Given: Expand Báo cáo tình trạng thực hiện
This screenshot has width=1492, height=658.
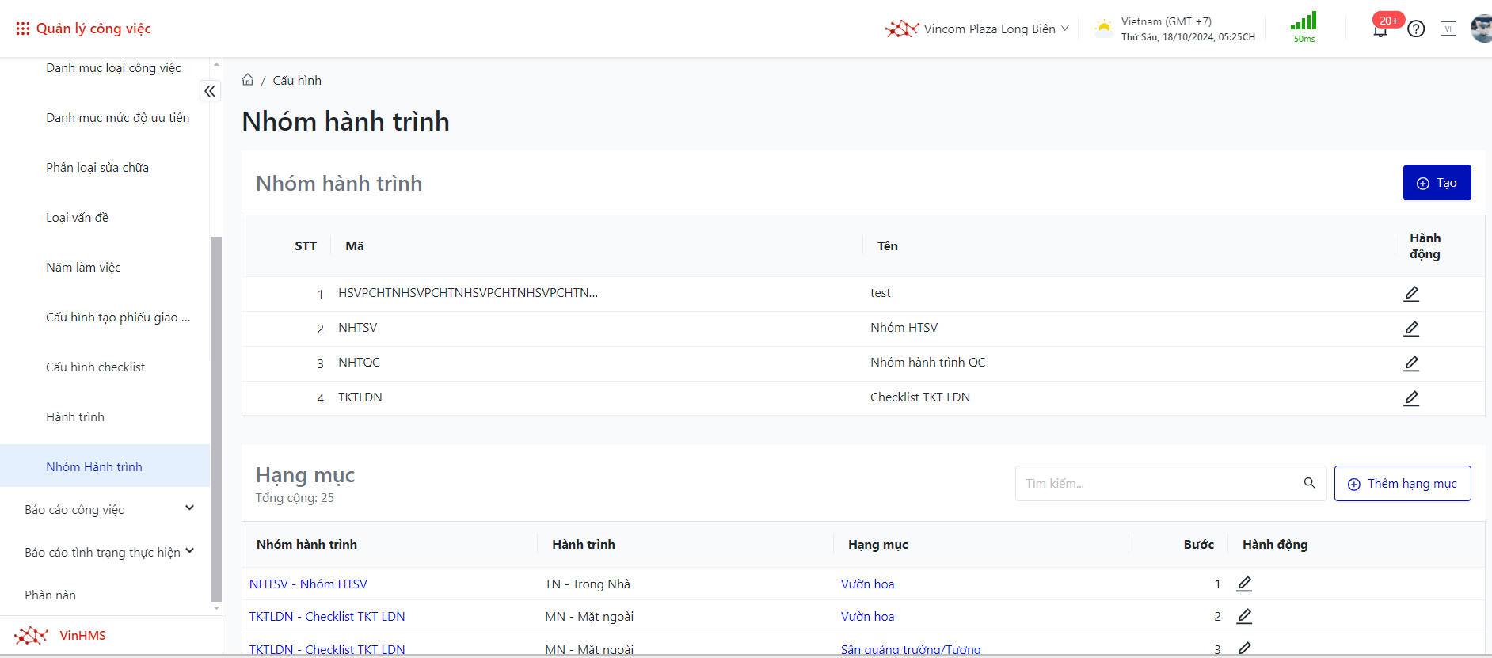Looking at the screenshot, I should (x=189, y=551).
